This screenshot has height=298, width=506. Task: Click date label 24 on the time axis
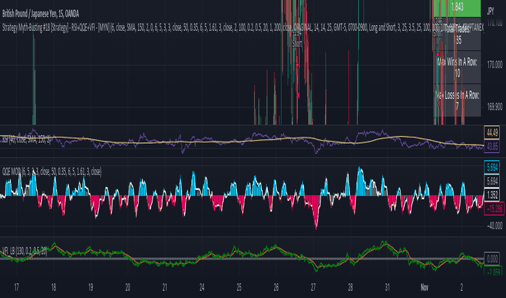202,287
